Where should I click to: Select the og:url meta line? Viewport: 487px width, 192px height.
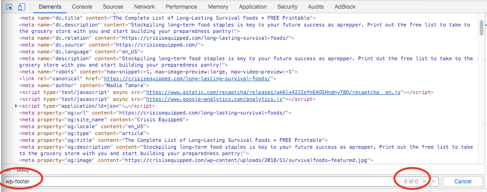(155, 113)
